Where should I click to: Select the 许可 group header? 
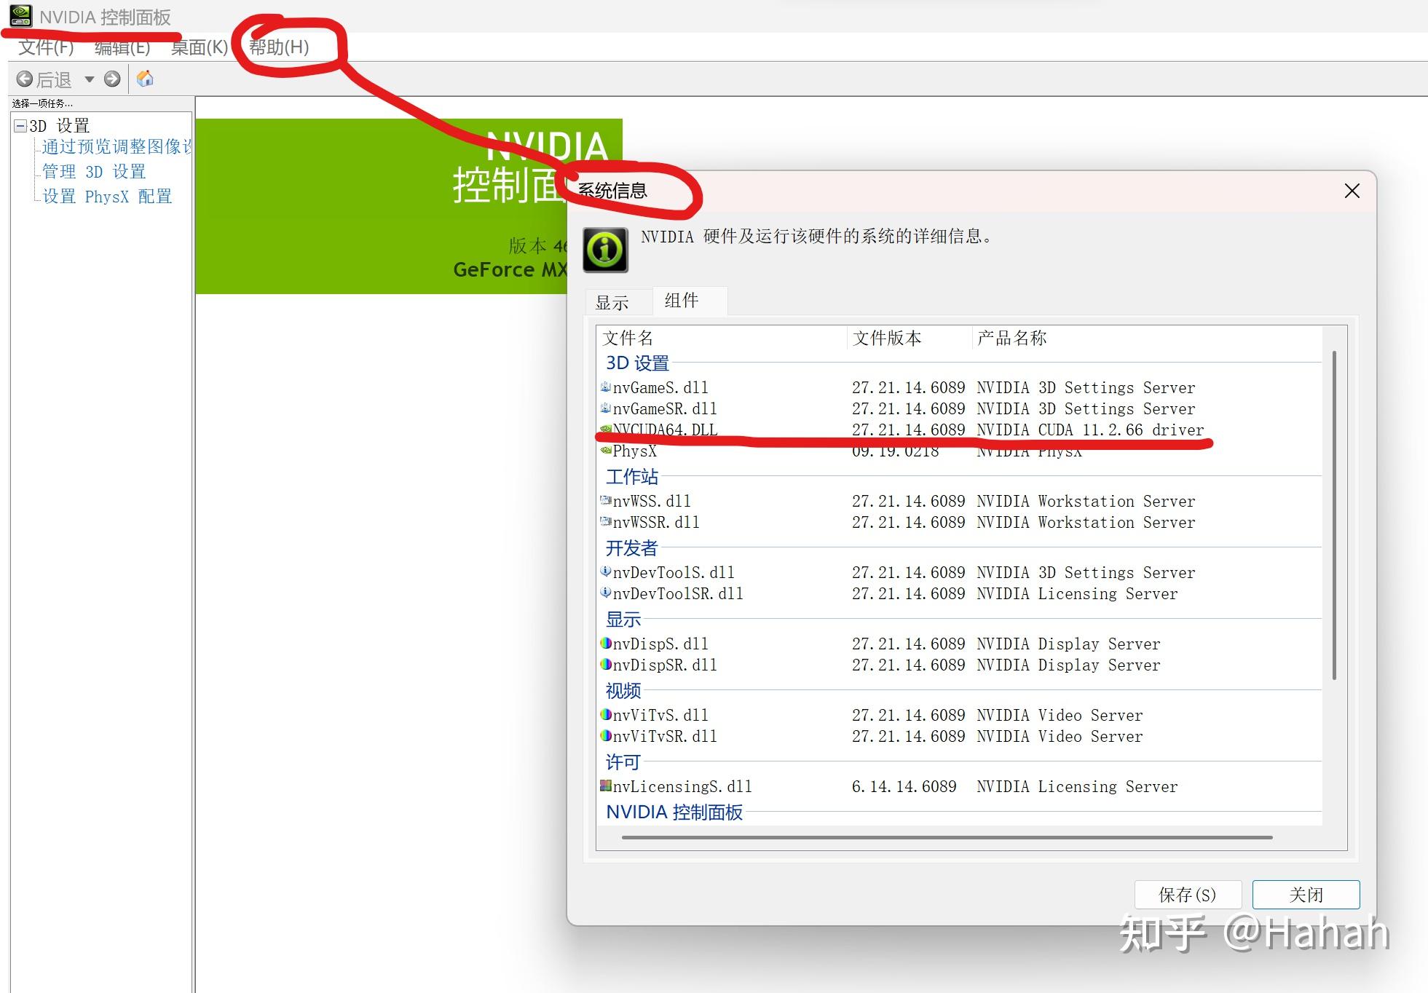[x=623, y=762]
